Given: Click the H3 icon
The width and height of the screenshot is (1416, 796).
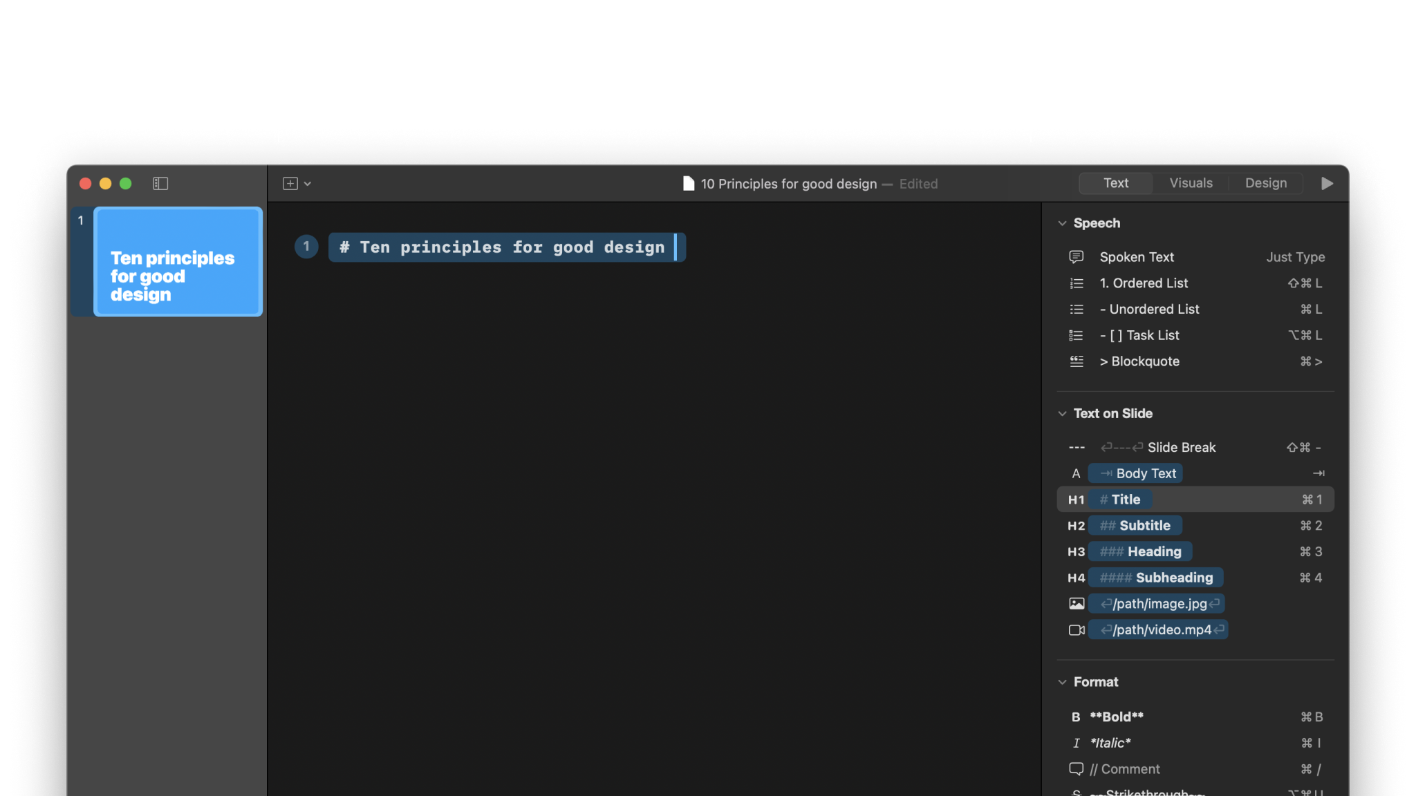Looking at the screenshot, I should tap(1076, 551).
